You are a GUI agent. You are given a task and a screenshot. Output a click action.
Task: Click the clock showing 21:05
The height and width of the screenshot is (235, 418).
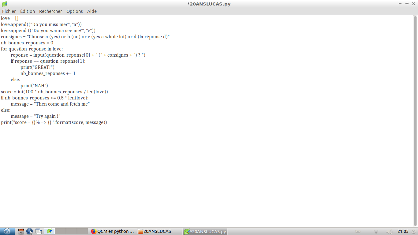(x=403, y=231)
